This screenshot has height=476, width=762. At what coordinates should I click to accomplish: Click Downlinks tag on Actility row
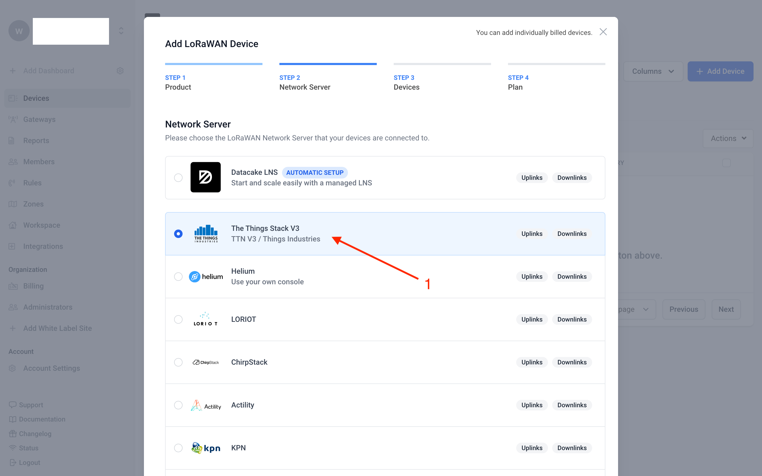click(x=572, y=405)
